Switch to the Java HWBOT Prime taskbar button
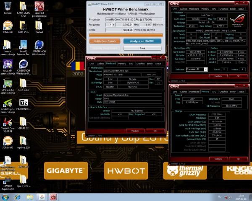 (x=42, y=197)
